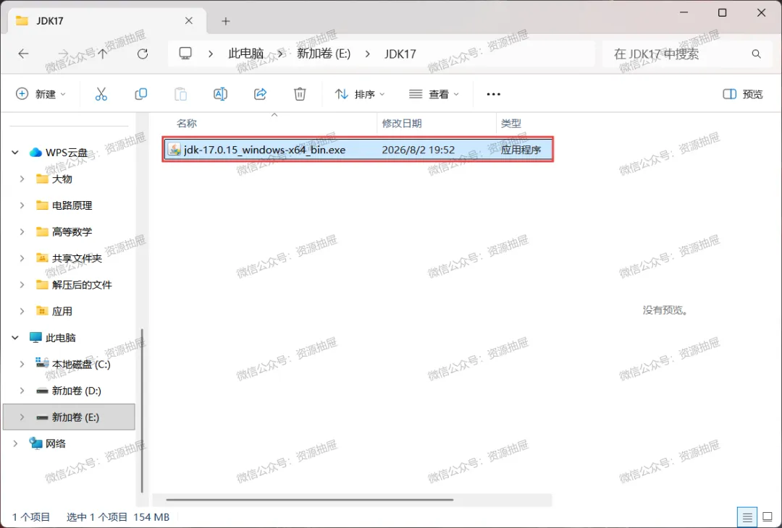Click the 本地磁盘 (C:) drive icon
This screenshot has width=782, height=528.
(x=43, y=364)
